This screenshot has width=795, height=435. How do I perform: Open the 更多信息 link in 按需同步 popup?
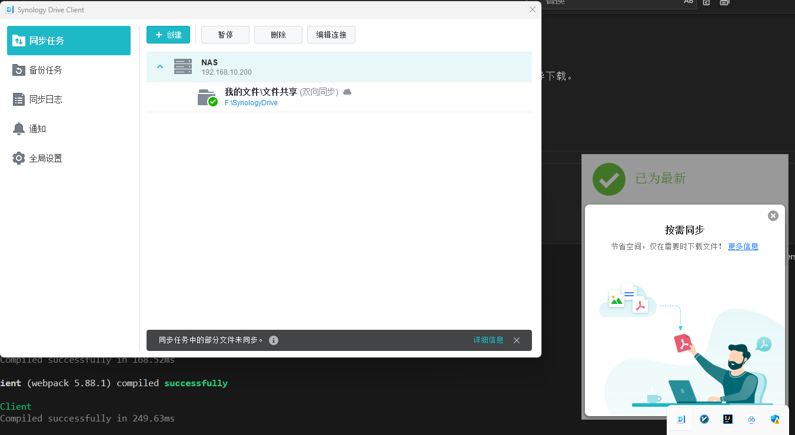[743, 246]
